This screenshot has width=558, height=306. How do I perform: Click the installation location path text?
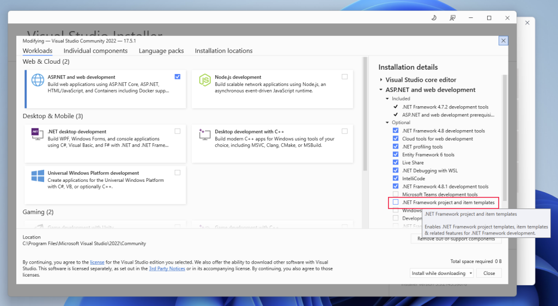coord(84,243)
